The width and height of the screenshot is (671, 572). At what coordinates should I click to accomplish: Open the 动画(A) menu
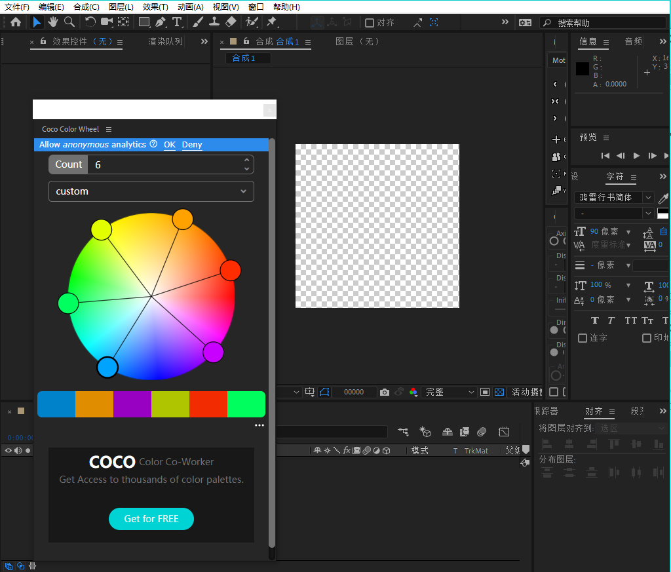[x=191, y=7]
